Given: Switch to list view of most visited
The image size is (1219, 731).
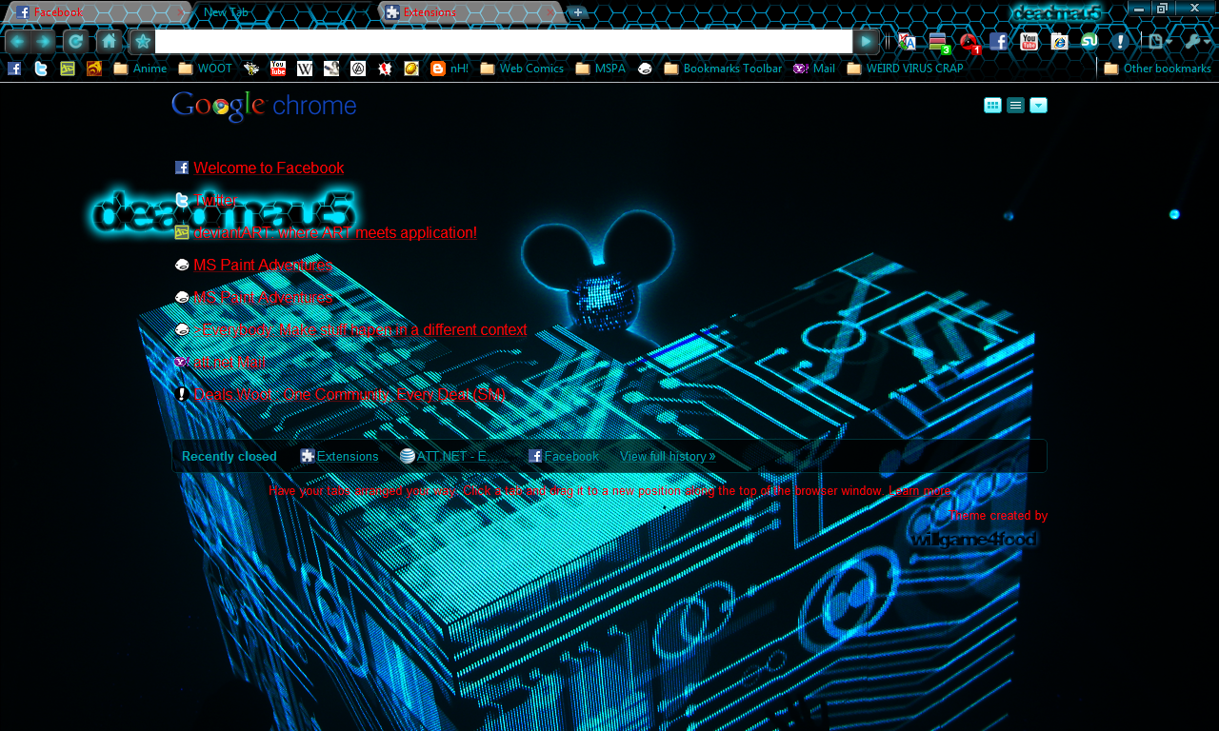Looking at the screenshot, I should click(x=1015, y=106).
